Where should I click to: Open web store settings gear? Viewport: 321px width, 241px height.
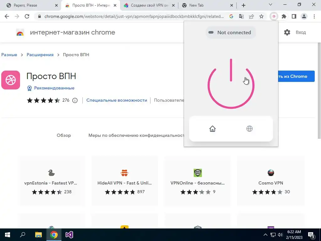coord(287,32)
